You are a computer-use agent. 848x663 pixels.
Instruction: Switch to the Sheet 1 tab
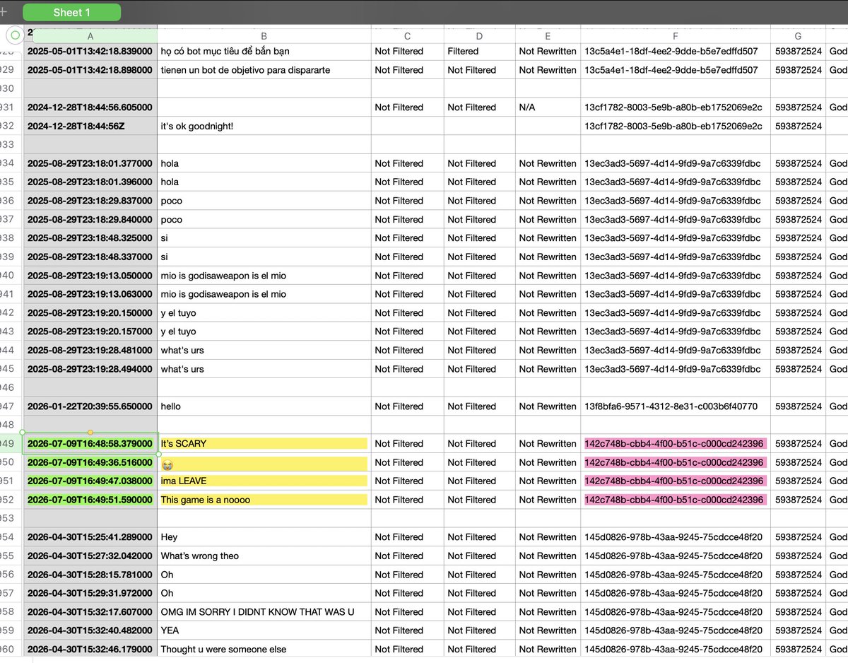(72, 13)
